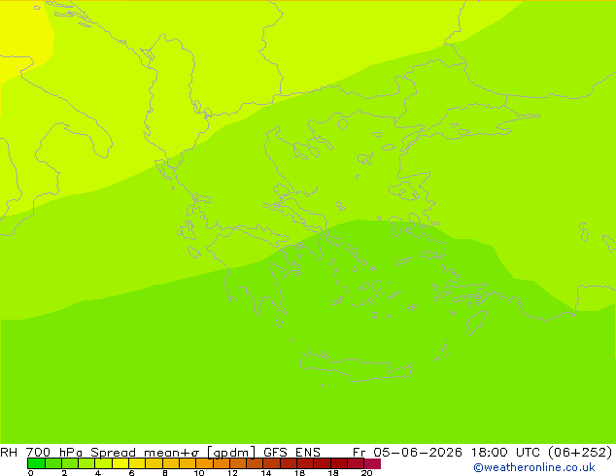616x476 pixels.
Task: Choose the legend swatch above the 8 label
Action: [x=170, y=463]
